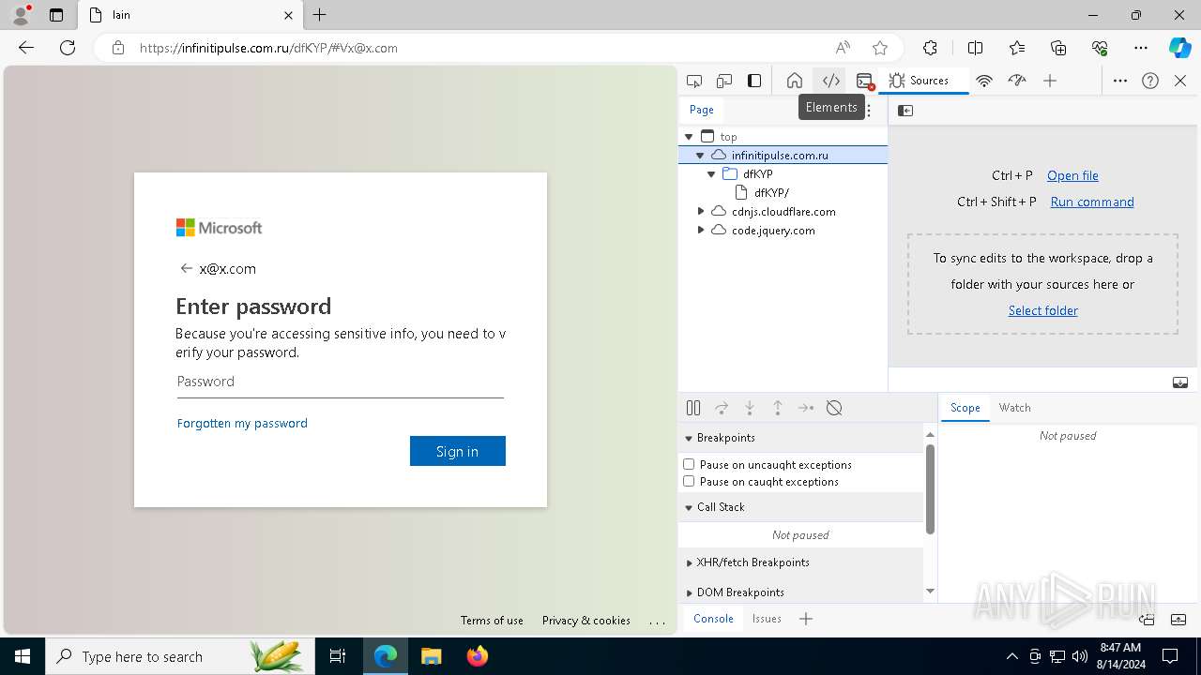1201x675 pixels.
Task: Open Console panel icon with error badge
Action: (865, 81)
